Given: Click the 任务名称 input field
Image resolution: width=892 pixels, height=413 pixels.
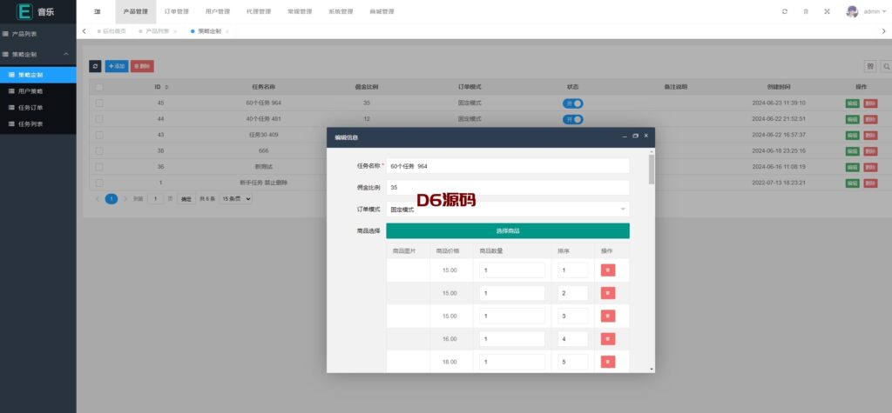Looking at the screenshot, I should pyautogui.click(x=508, y=166).
